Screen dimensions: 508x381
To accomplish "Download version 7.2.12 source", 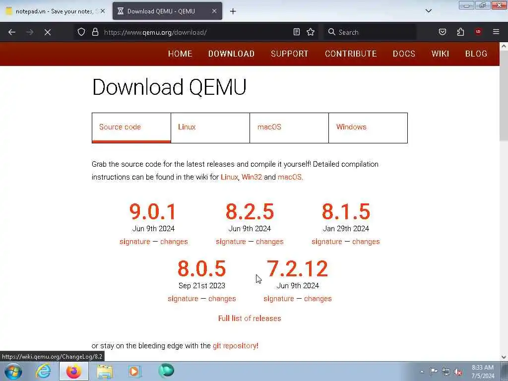I will pos(298,268).
